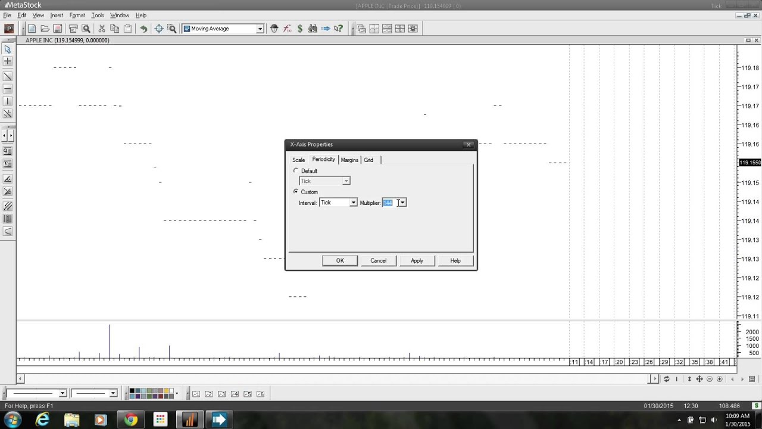
Task: Click the Copy toolbar icon
Action: 114,29
